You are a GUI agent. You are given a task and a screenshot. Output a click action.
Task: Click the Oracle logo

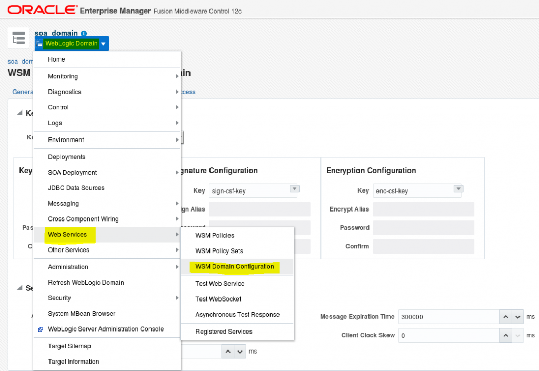pyautogui.click(x=43, y=10)
